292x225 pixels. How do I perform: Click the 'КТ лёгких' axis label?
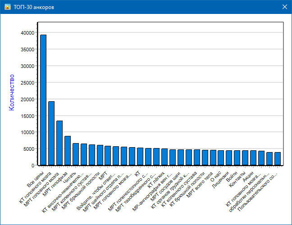[x=156, y=180]
